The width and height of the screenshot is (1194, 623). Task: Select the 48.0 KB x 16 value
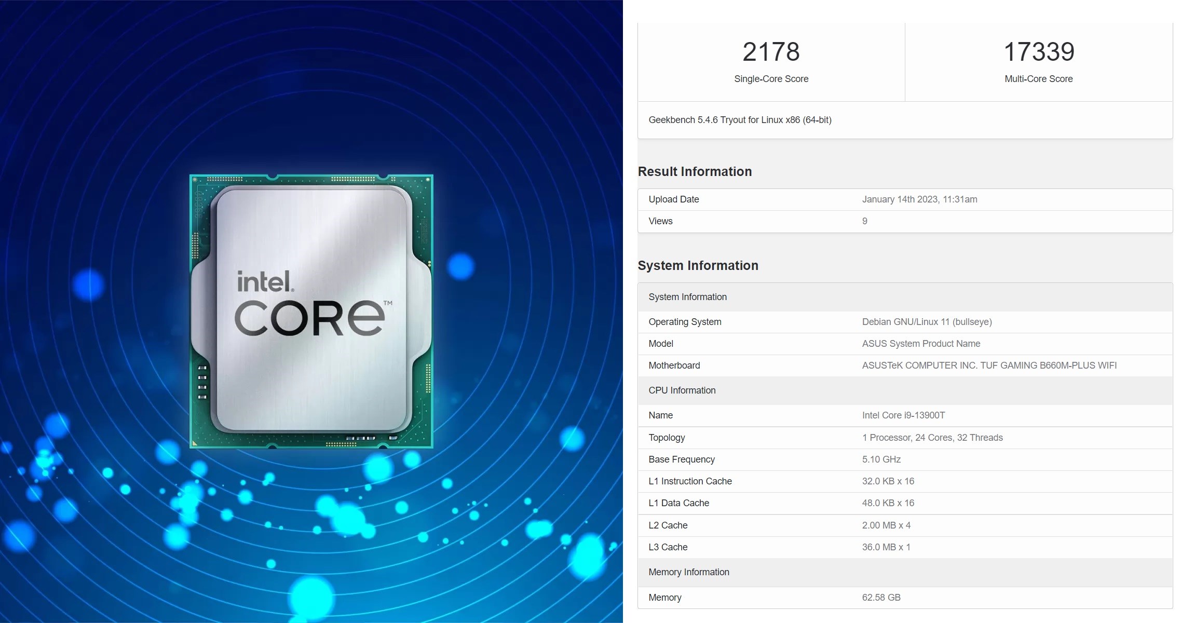[888, 503]
